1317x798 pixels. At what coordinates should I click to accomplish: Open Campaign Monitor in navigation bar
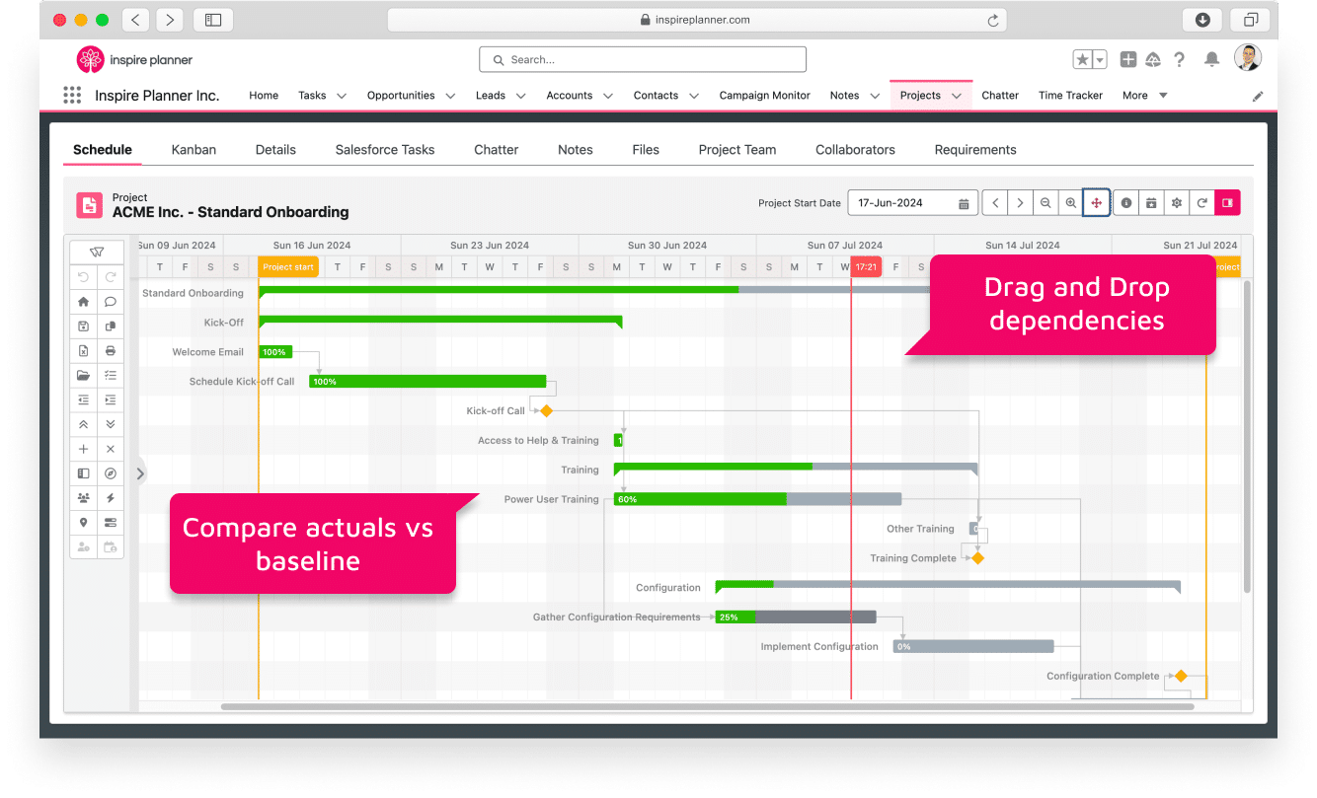[x=764, y=96]
